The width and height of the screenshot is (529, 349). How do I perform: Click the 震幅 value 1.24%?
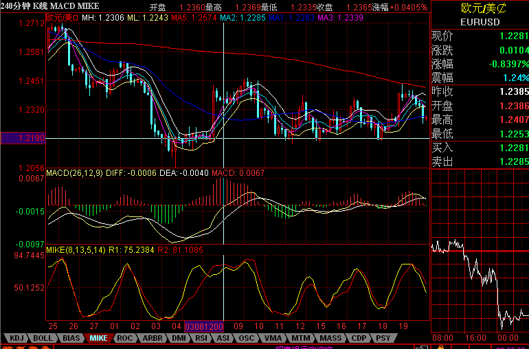pyautogui.click(x=516, y=78)
